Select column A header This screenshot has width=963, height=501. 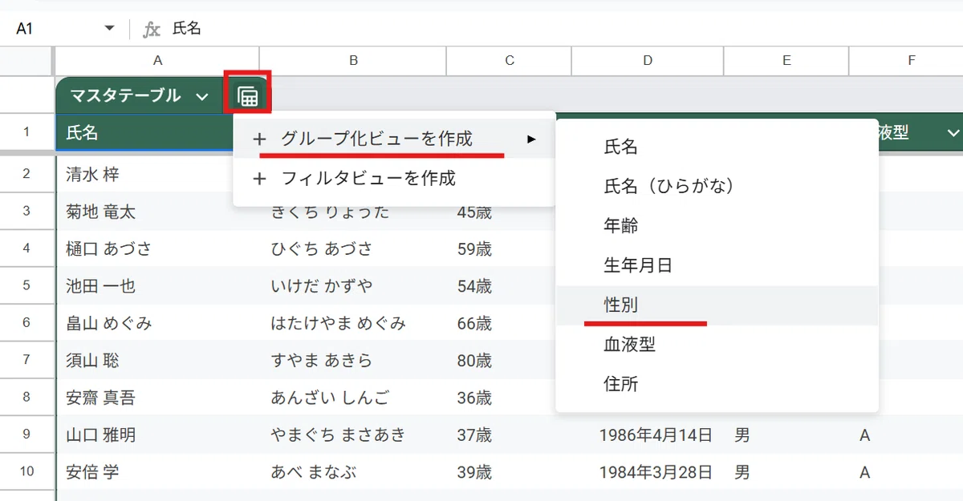[x=158, y=60]
